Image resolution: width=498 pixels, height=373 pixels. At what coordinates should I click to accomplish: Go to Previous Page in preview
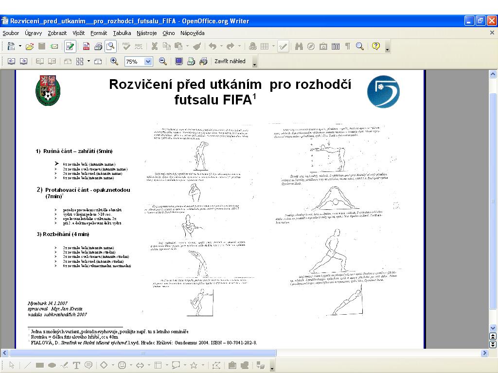pyautogui.click(x=12, y=62)
